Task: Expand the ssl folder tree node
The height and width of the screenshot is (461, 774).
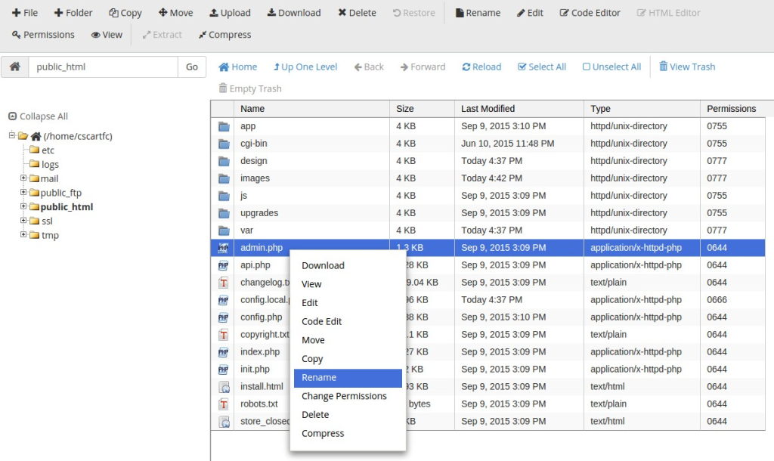Action: (23, 221)
